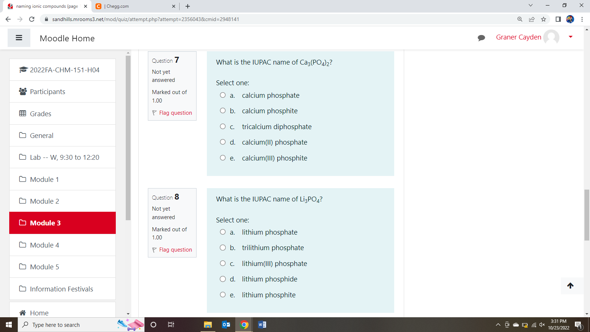Image resolution: width=590 pixels, height=332 pixels.
Task: Choose 'lithium phosphide' for Question 8
Action: click(223, 279)
